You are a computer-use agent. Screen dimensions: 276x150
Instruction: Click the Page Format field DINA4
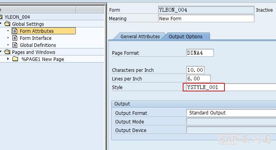click(200, 53)
